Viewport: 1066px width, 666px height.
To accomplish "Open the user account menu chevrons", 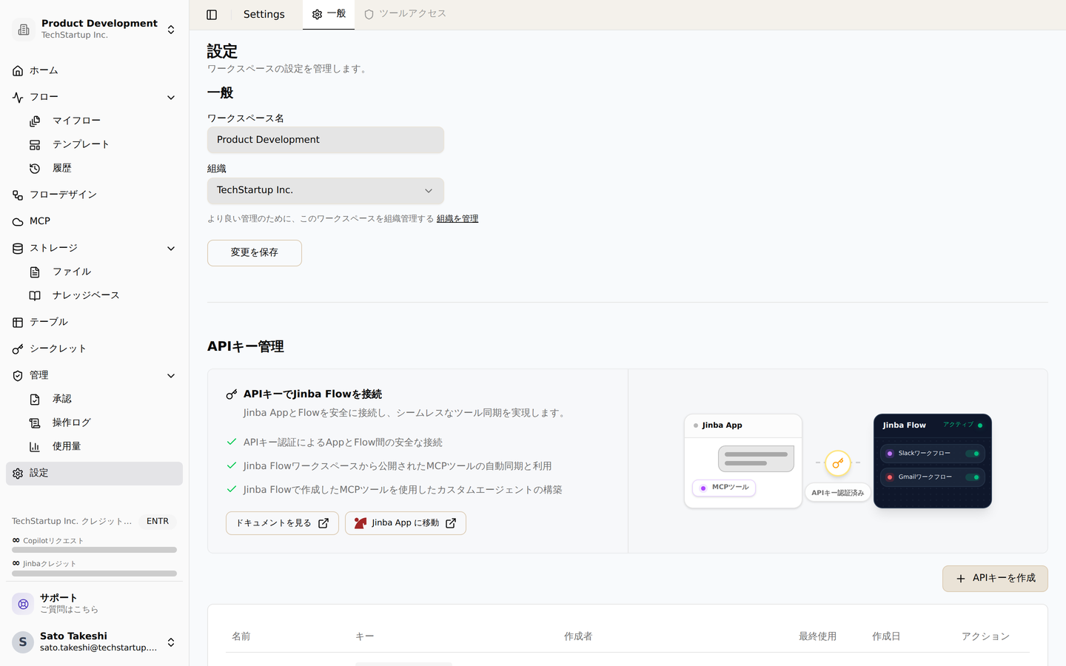I will click(171, 642).
